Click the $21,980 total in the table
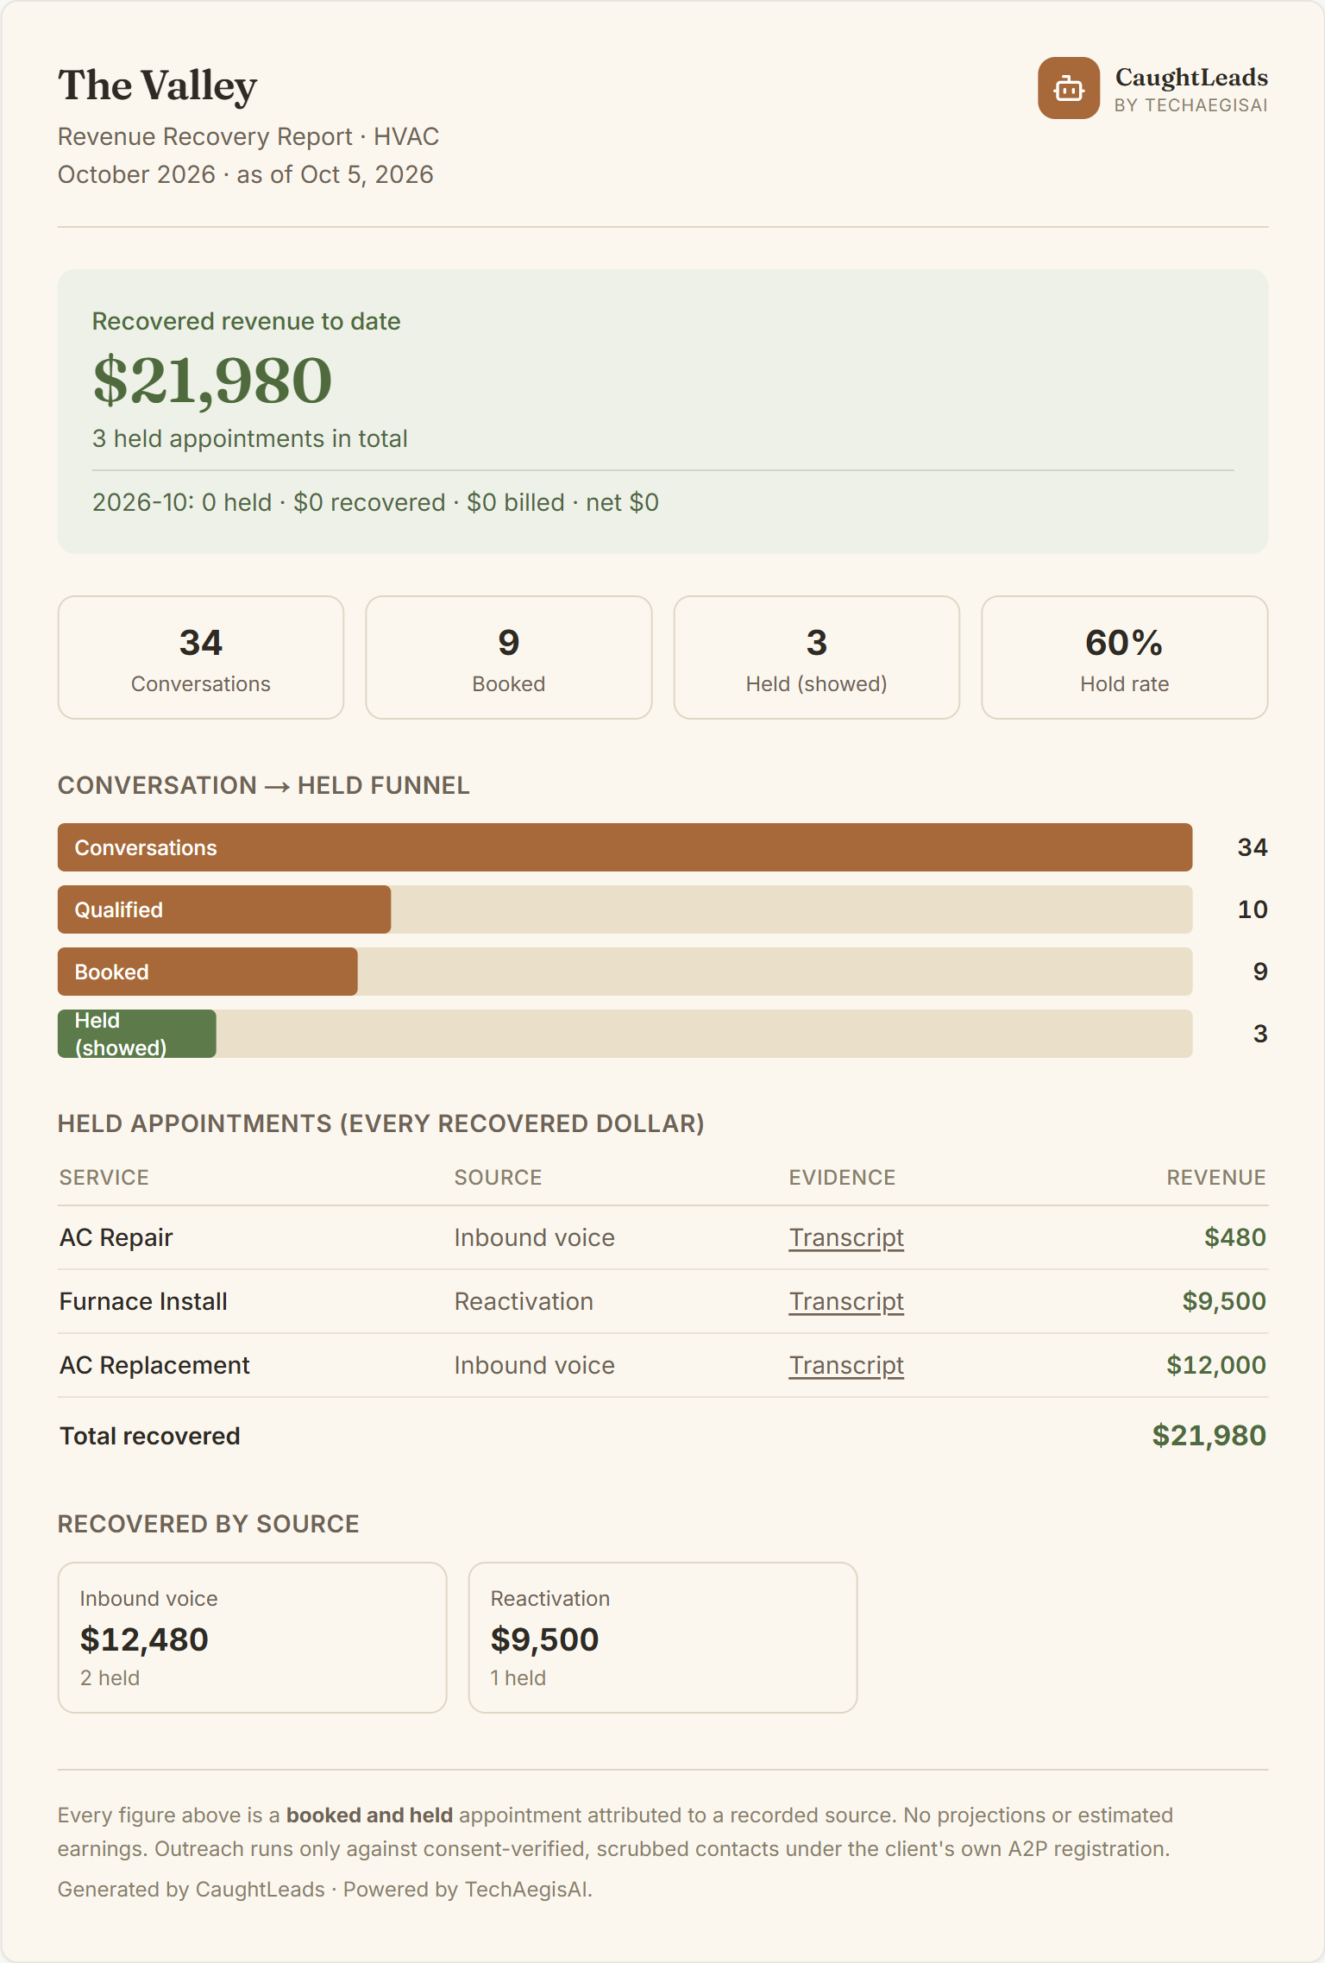Viewport: 1325px width, 1963px height. coord(1209,1436)
